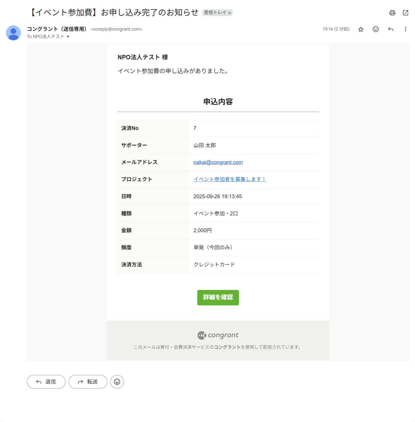This screenshot has height=422, width=415.
Task: Click the 決済No row label
Action: pyautogui.click(x=130, y=128)
